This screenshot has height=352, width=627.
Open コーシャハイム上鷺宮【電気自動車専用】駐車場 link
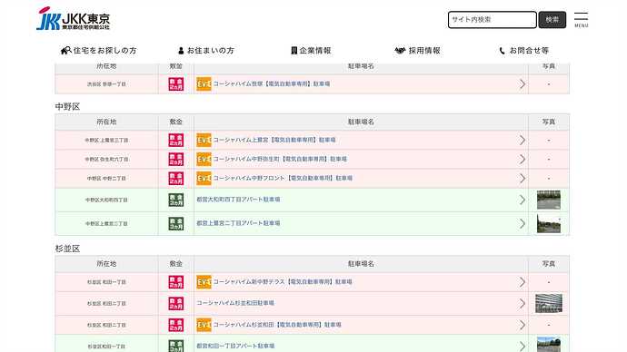(x=274, y=140)
